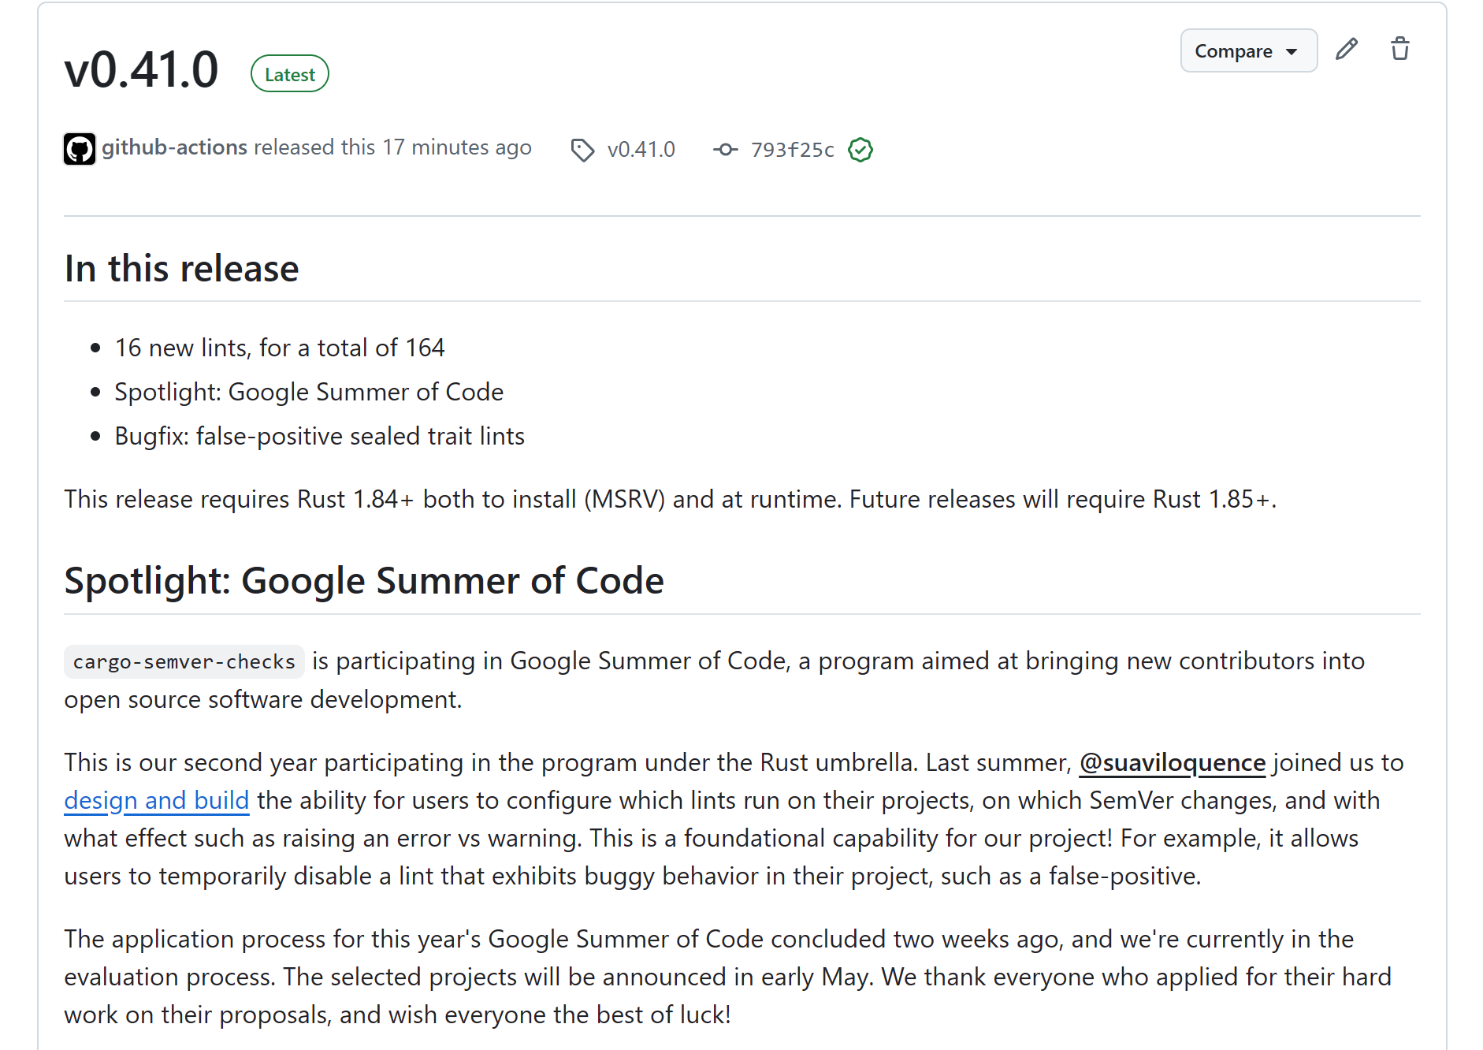The image size is (1483, 1050).
Task: Click 'Bugfix: false-positive sealed trait lints'
Action: (320, 436)
